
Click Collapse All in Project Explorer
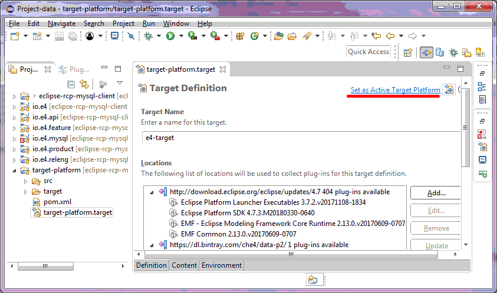point(71,84)
